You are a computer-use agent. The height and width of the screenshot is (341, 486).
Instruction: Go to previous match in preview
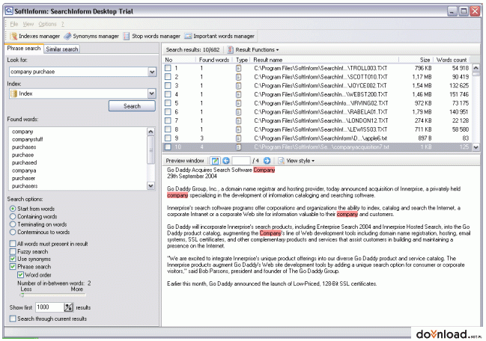point(226,161)
